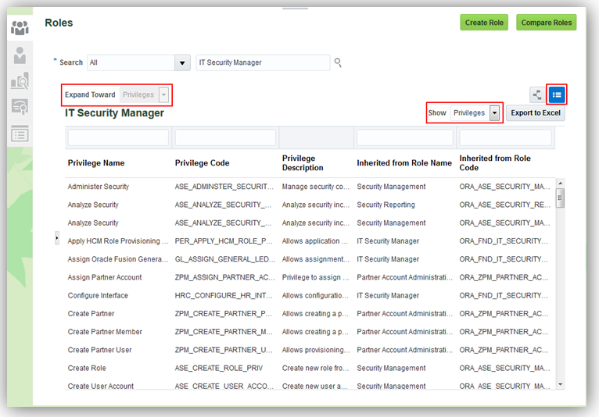
Task: Switch to the tabular list view
Action: click(x=557, y=94)
